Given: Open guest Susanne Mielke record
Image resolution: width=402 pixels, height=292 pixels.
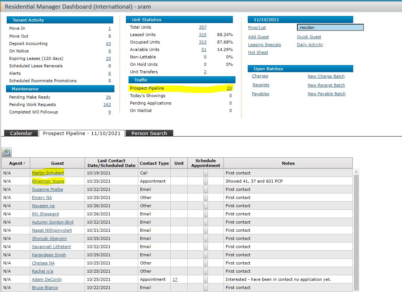Looking at the screenshot, I should pyautogui.click(x=47, y=189).
